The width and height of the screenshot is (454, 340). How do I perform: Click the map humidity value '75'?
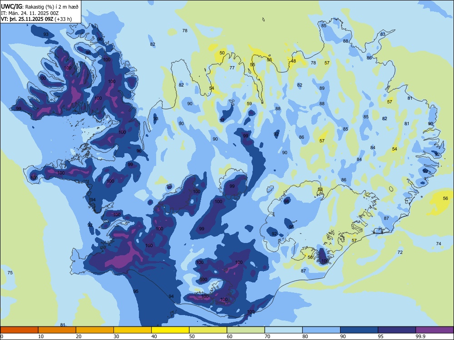[10, 273]
